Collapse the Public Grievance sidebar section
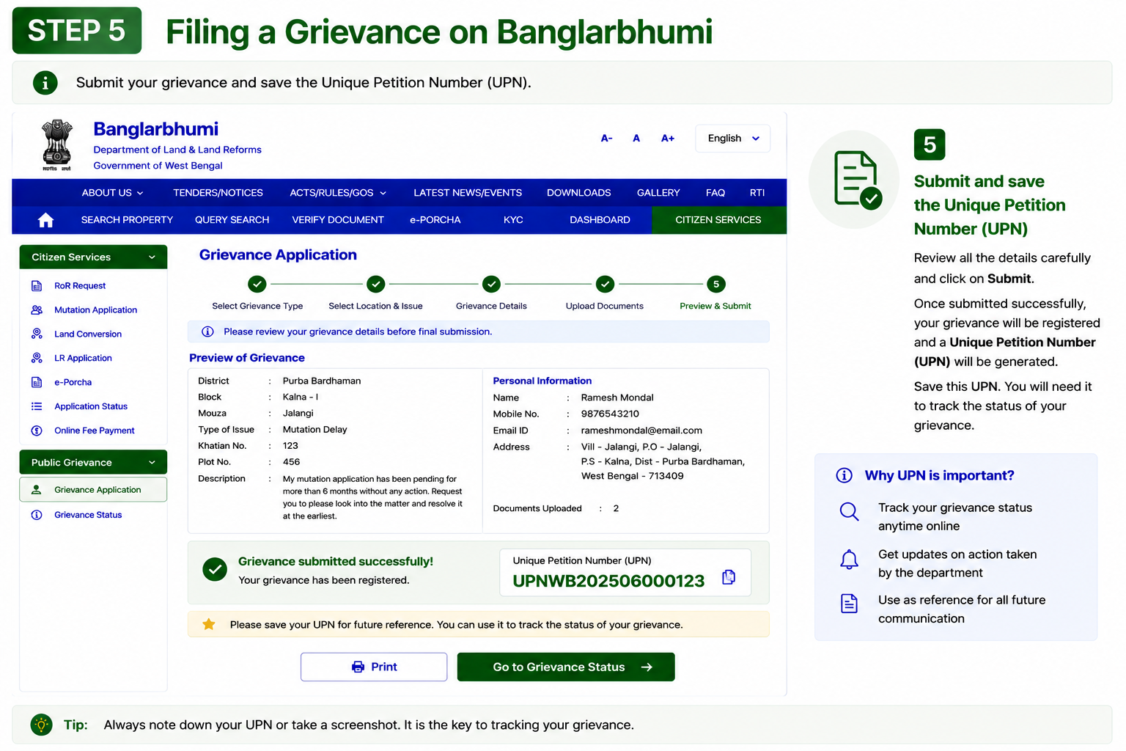This screenshot has height=751, width=1126. pos(93,463)
